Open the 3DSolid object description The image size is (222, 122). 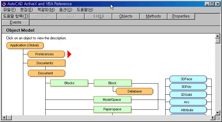pyautogui.click(x=188, y=95)
